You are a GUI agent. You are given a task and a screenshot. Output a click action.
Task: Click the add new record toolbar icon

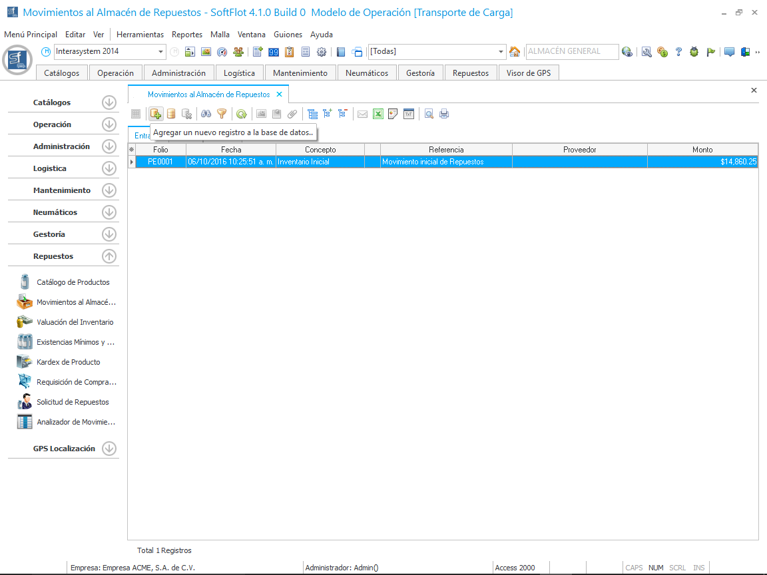click(156, 114)
